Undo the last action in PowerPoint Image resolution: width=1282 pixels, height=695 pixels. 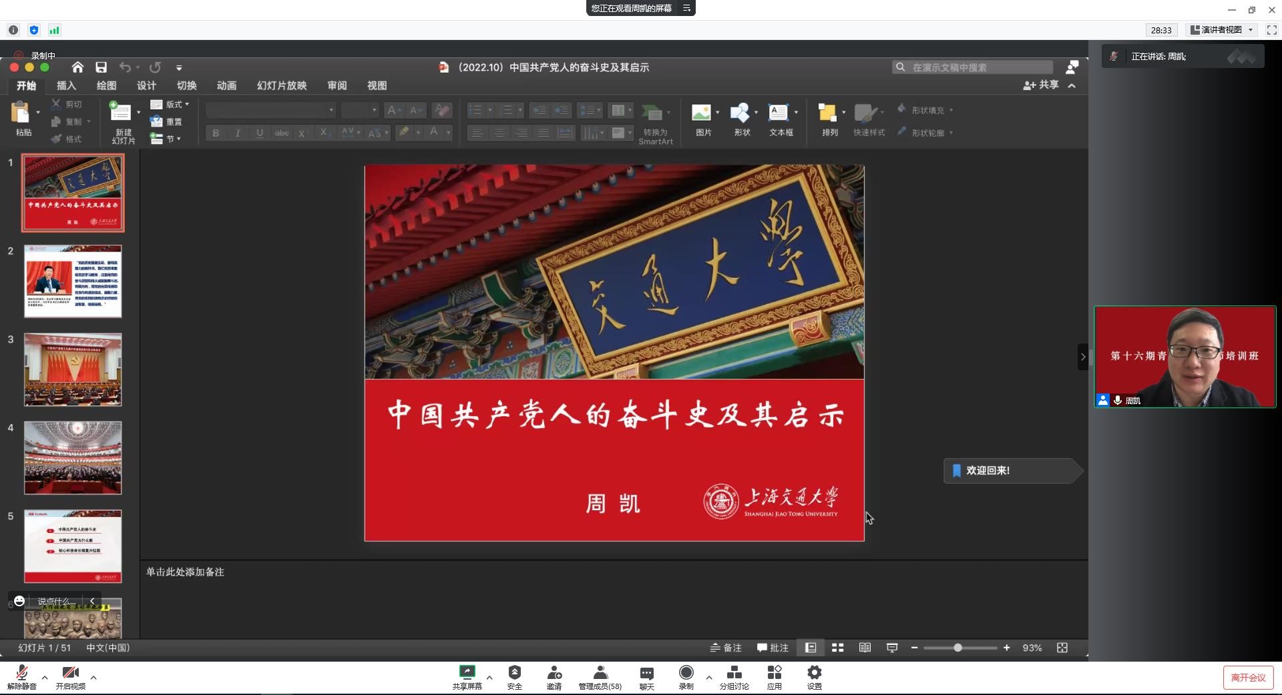point(125,67)
